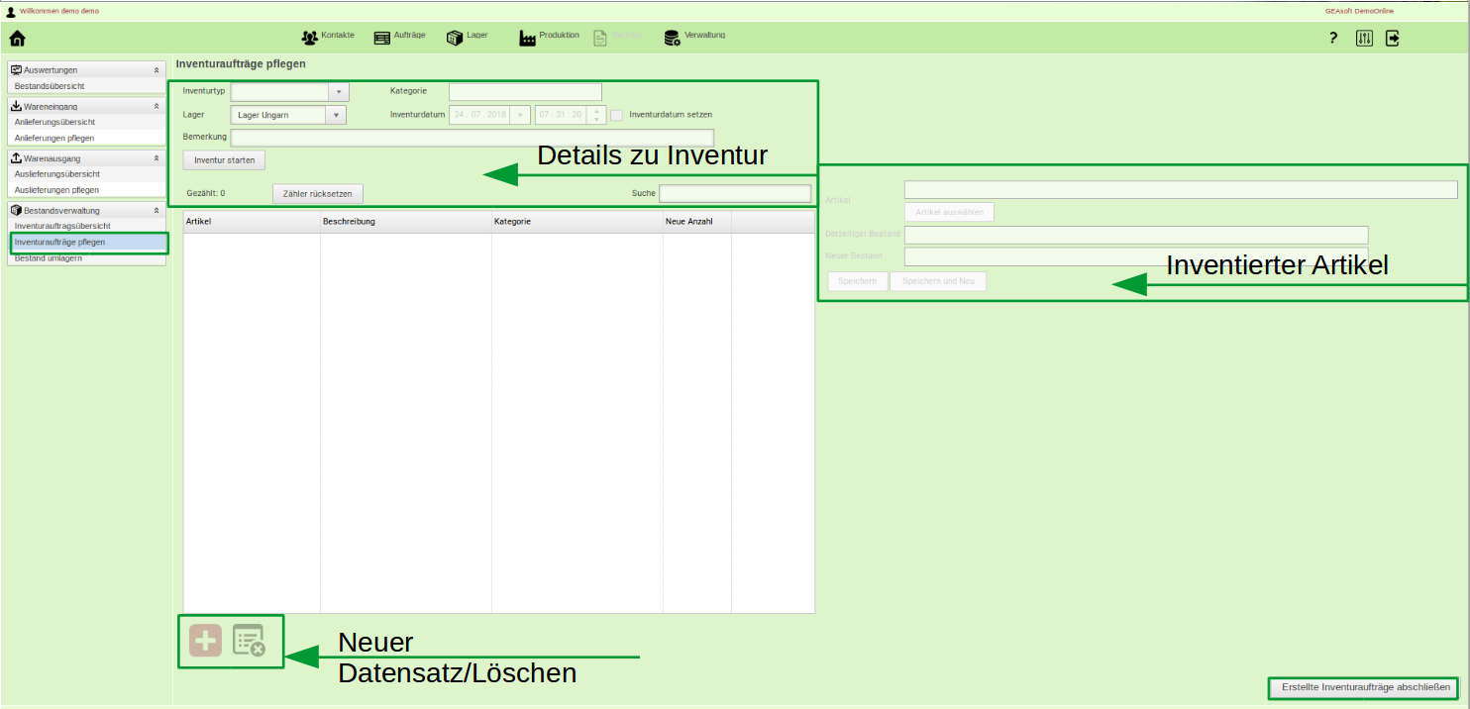Click the Inventur starten button
Image resolution: width=1470 pixels, height=709 pixels.
click(x=224, y=160)
